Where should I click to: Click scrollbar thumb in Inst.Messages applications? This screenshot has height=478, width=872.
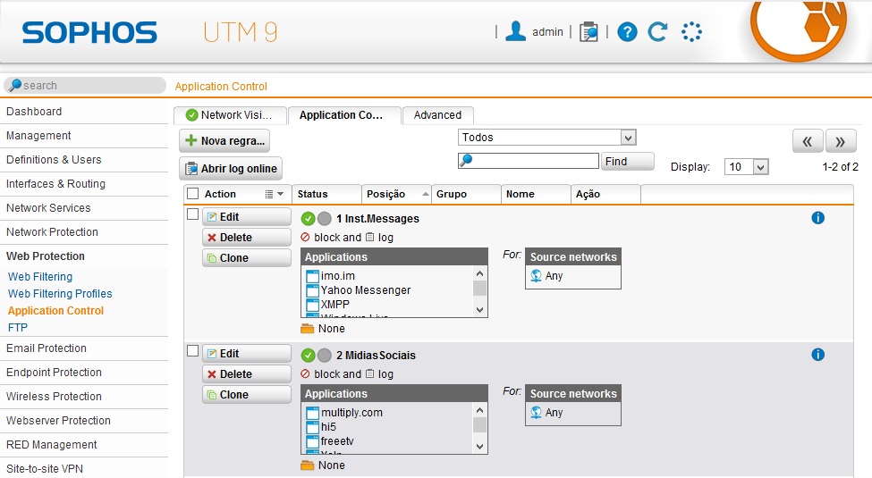click(x=479, y=288)
